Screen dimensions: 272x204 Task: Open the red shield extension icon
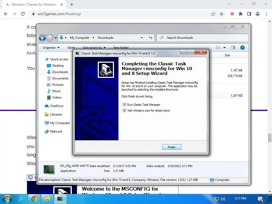(x=232, y=14)
